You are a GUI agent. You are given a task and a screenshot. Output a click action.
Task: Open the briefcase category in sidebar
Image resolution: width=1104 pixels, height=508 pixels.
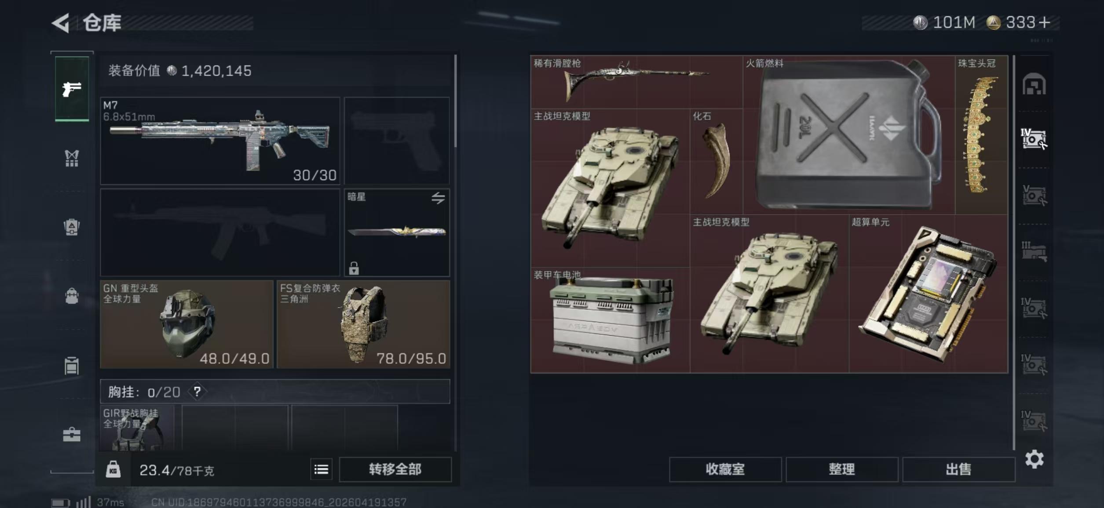(x=72, y=434)
